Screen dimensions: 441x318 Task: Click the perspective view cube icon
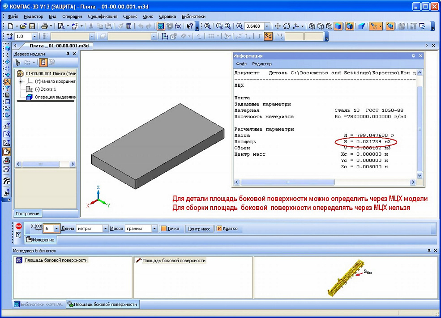tap(361, 26)
